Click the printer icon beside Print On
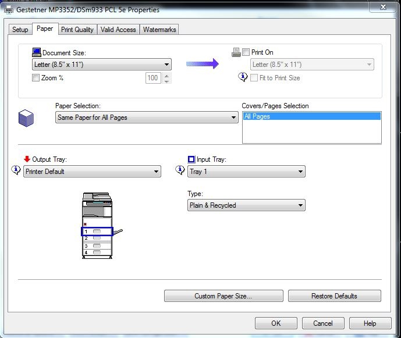This screenshot has width=401, height=338. 236,52
